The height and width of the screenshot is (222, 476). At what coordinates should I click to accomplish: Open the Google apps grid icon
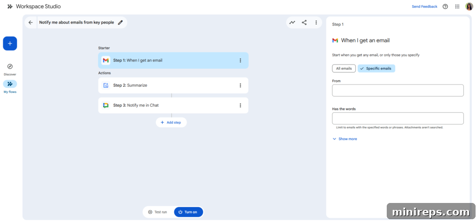[457, 7]
